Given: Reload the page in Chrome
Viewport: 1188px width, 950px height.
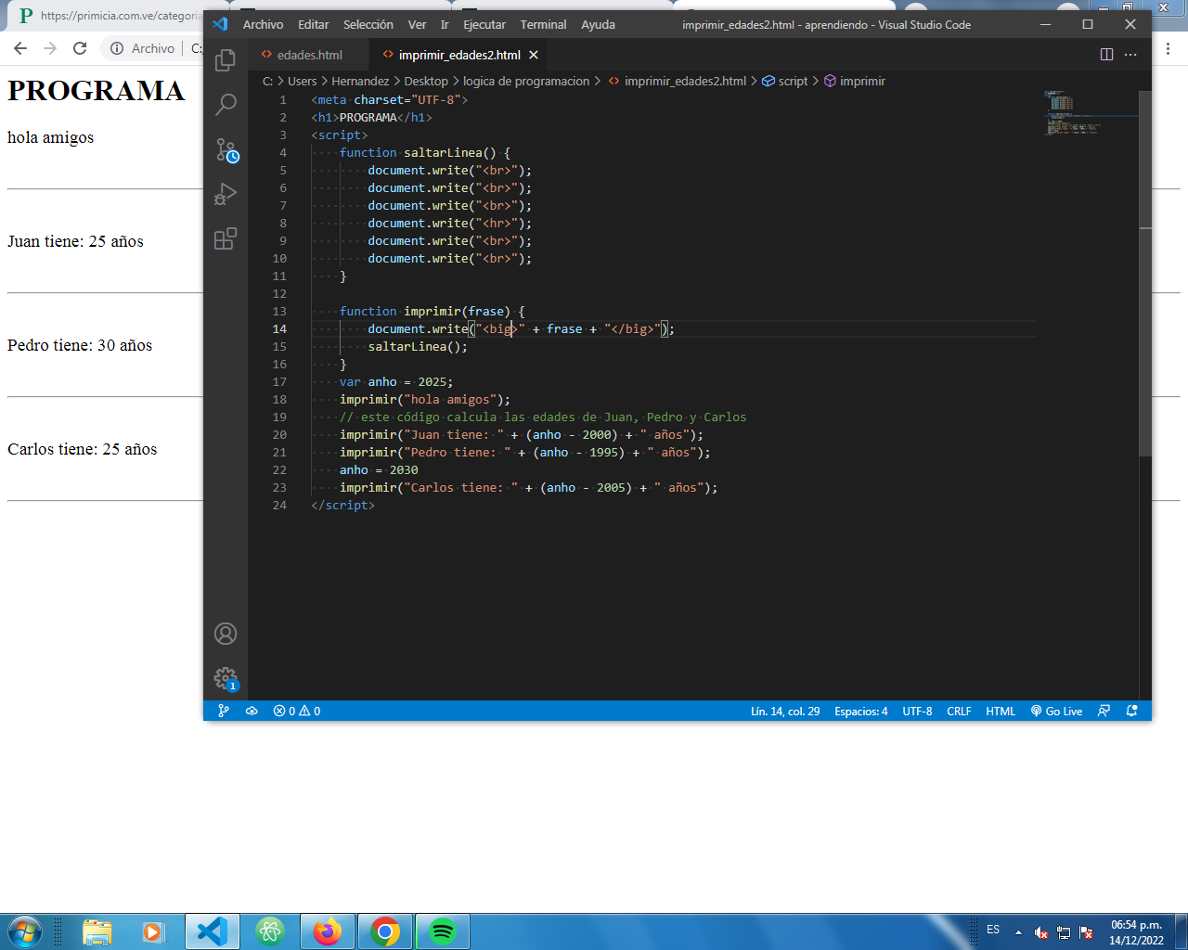Looking at the screenshot, I should coord(80,48).
